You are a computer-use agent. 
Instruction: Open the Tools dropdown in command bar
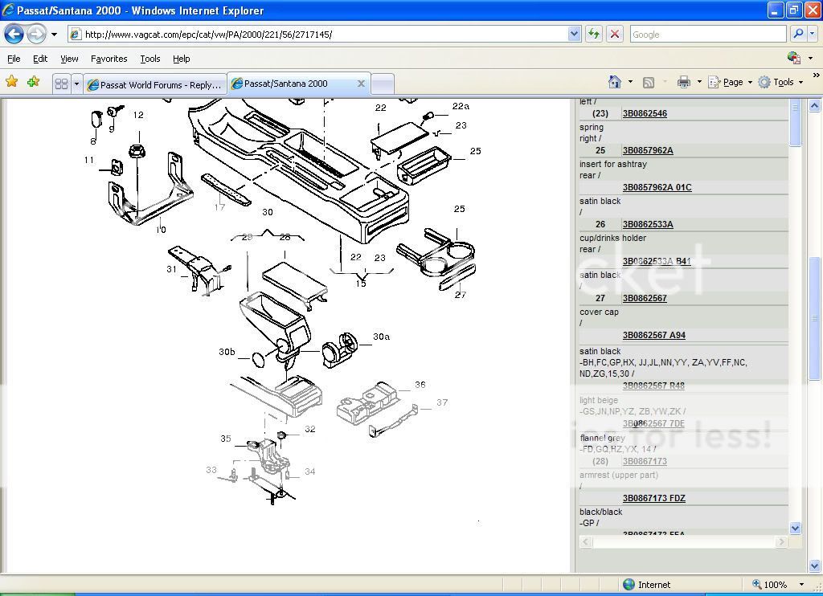pos(781,82)
